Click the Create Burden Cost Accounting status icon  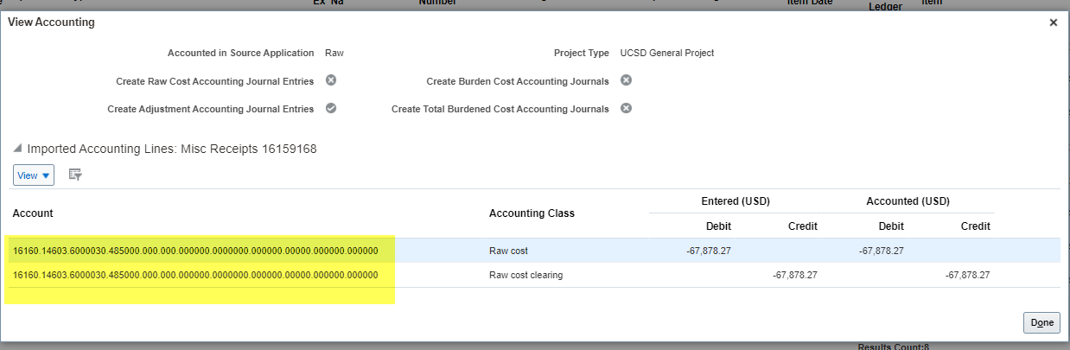[627, 80]
